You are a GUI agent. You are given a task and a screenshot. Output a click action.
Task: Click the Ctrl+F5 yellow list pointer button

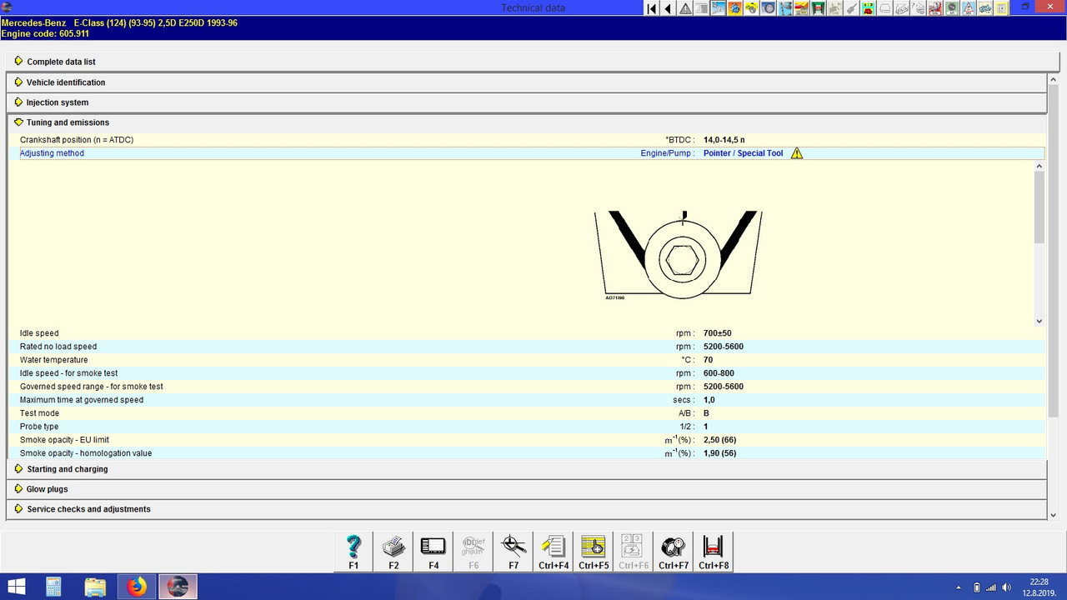594,552
